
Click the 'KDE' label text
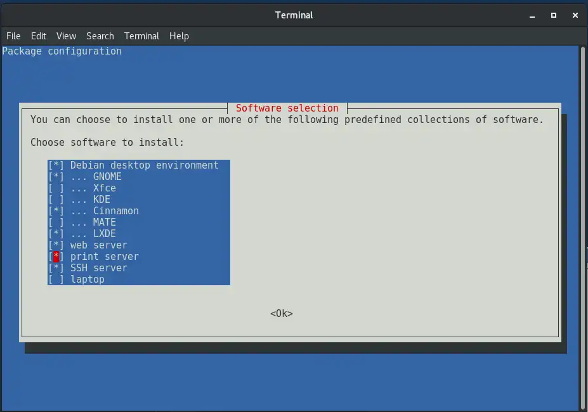101,200
